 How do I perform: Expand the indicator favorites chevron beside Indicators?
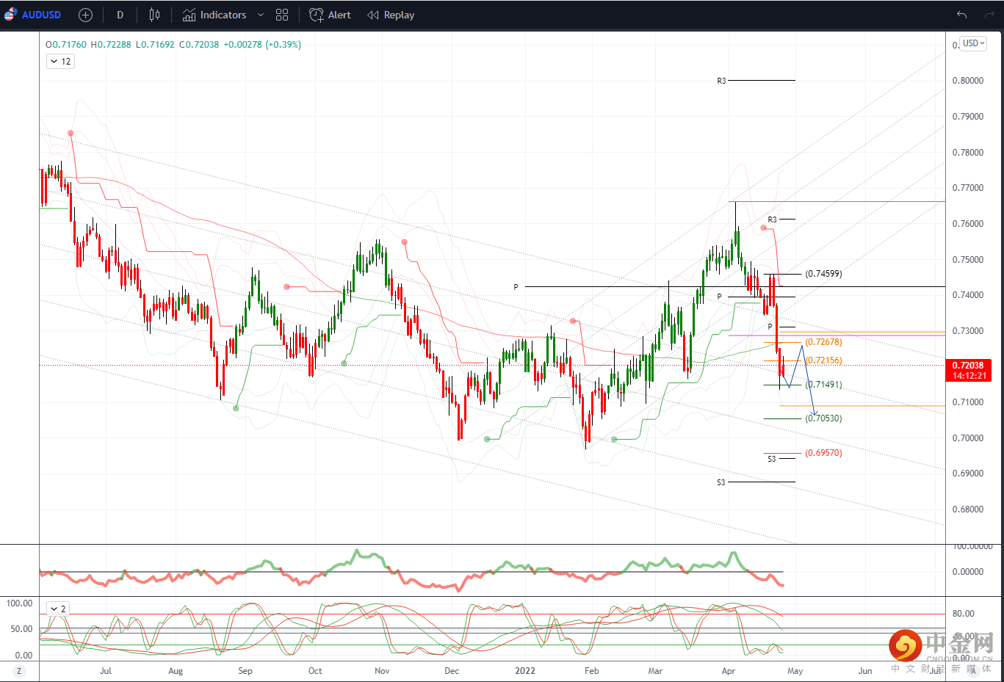(260, 15)
